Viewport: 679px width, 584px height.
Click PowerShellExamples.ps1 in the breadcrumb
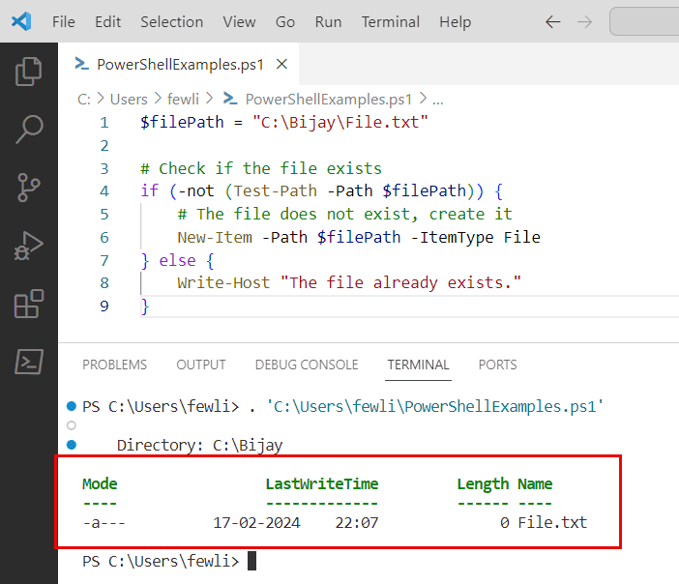(x=328, y=100)
